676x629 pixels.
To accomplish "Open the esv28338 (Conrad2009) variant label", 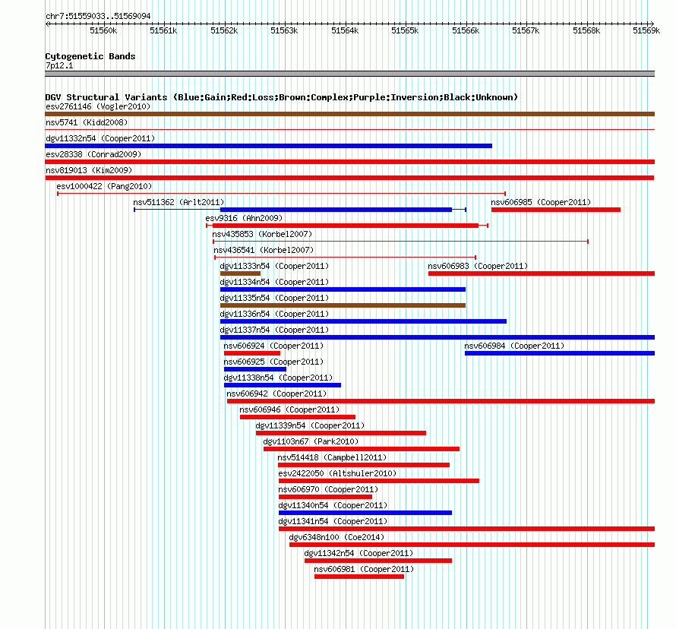I will (93, 154).
